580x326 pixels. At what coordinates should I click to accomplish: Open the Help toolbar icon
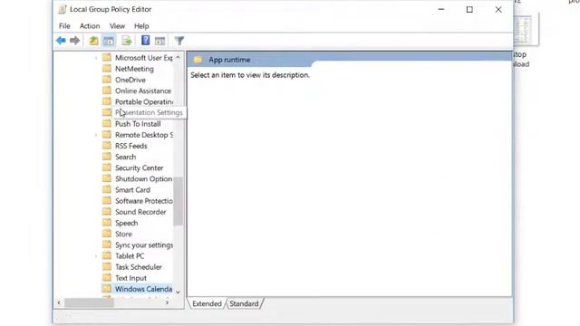(x=145, y=40)
